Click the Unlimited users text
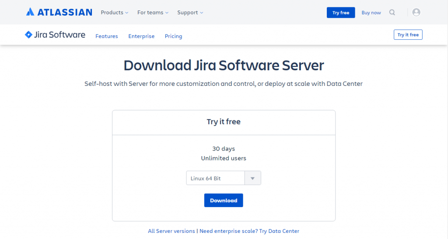448x239 pixels. tap(224, 158)
